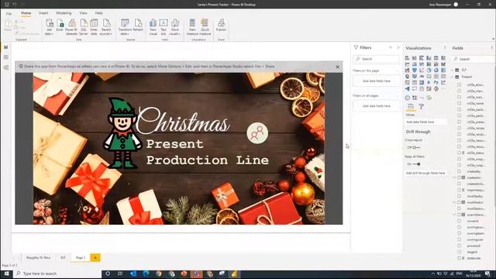Check the processid field checkbox
This screenshot has height=279, width=496.
coord(459,246)
